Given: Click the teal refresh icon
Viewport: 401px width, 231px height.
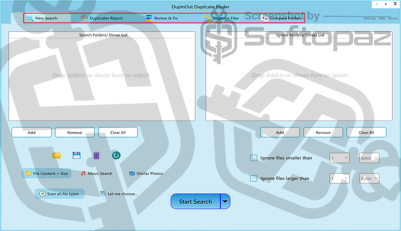Looking at the screenshot, I should coord(116,155).
